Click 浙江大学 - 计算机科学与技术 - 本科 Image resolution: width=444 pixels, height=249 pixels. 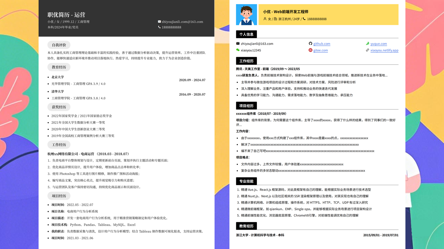pos(260,235)
